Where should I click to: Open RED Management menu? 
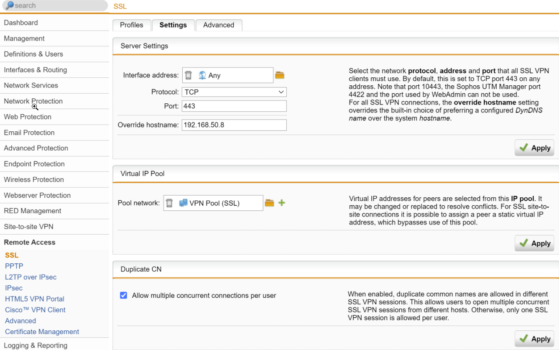coord(54,211)
